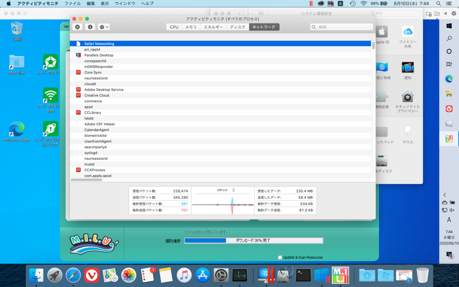The width and height of the screenshot is (459, 287).
Task: Open the App Store from the Dock
Action: tap(203, 274)
